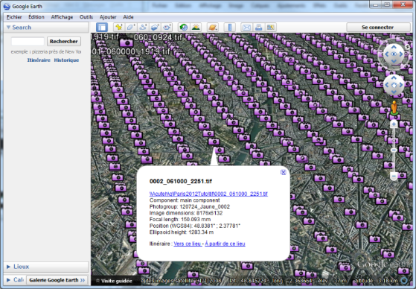
Task: Add a polygon from the toolbar
Action: 131,28
